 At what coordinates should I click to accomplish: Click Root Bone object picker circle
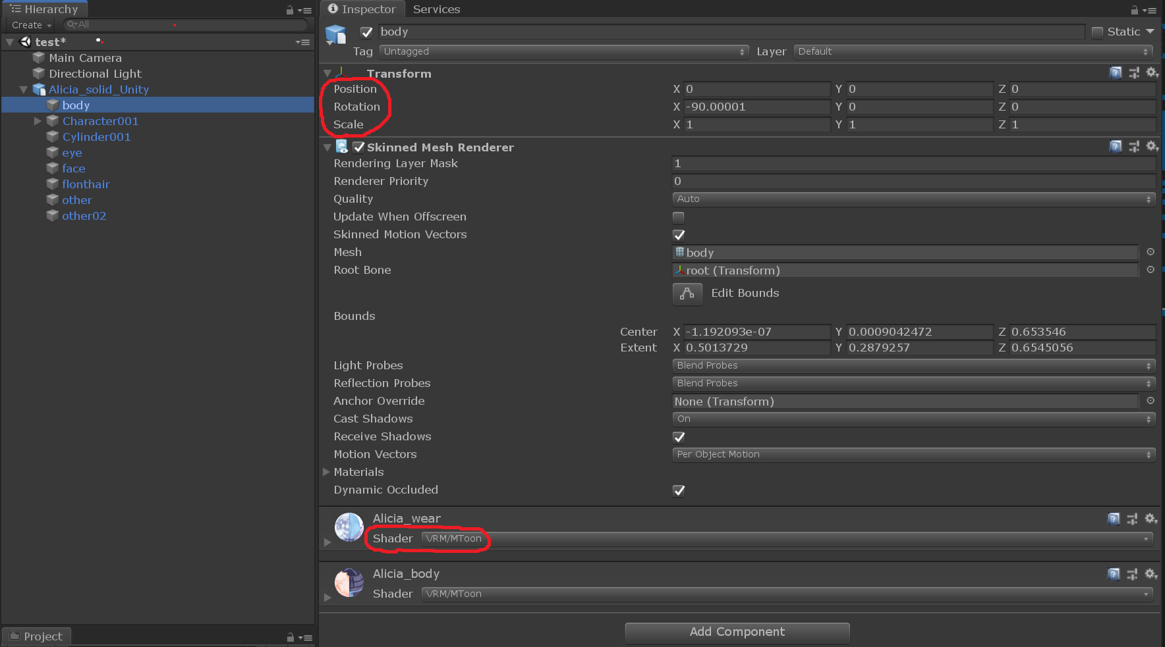1151,270
